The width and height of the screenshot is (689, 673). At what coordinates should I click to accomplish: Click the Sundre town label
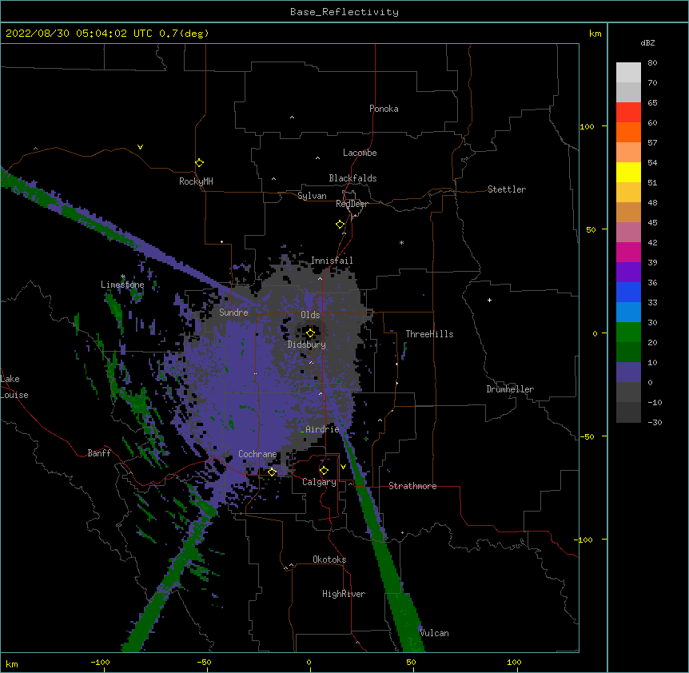click(233, 313)
